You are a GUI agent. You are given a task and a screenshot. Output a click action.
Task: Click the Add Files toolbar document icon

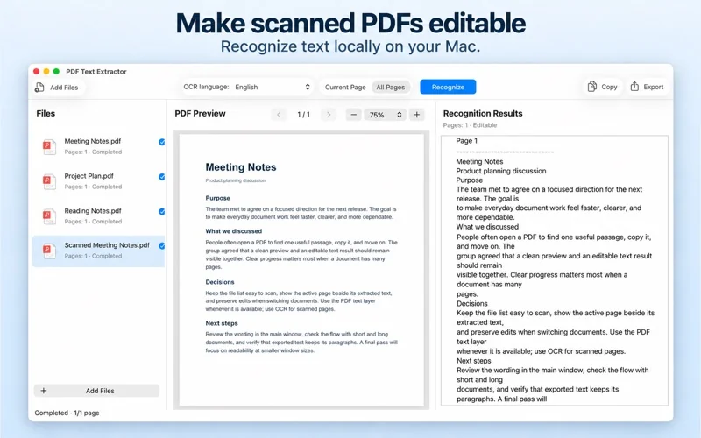(x=39, y=87)
